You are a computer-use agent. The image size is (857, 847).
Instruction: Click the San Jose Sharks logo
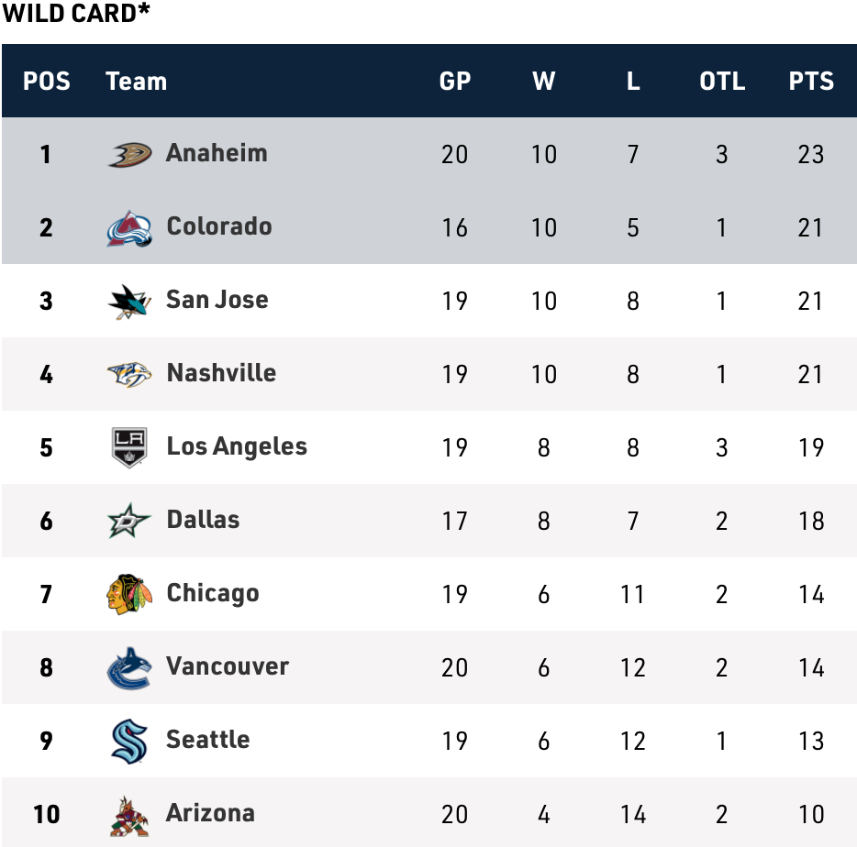[129, 301]
